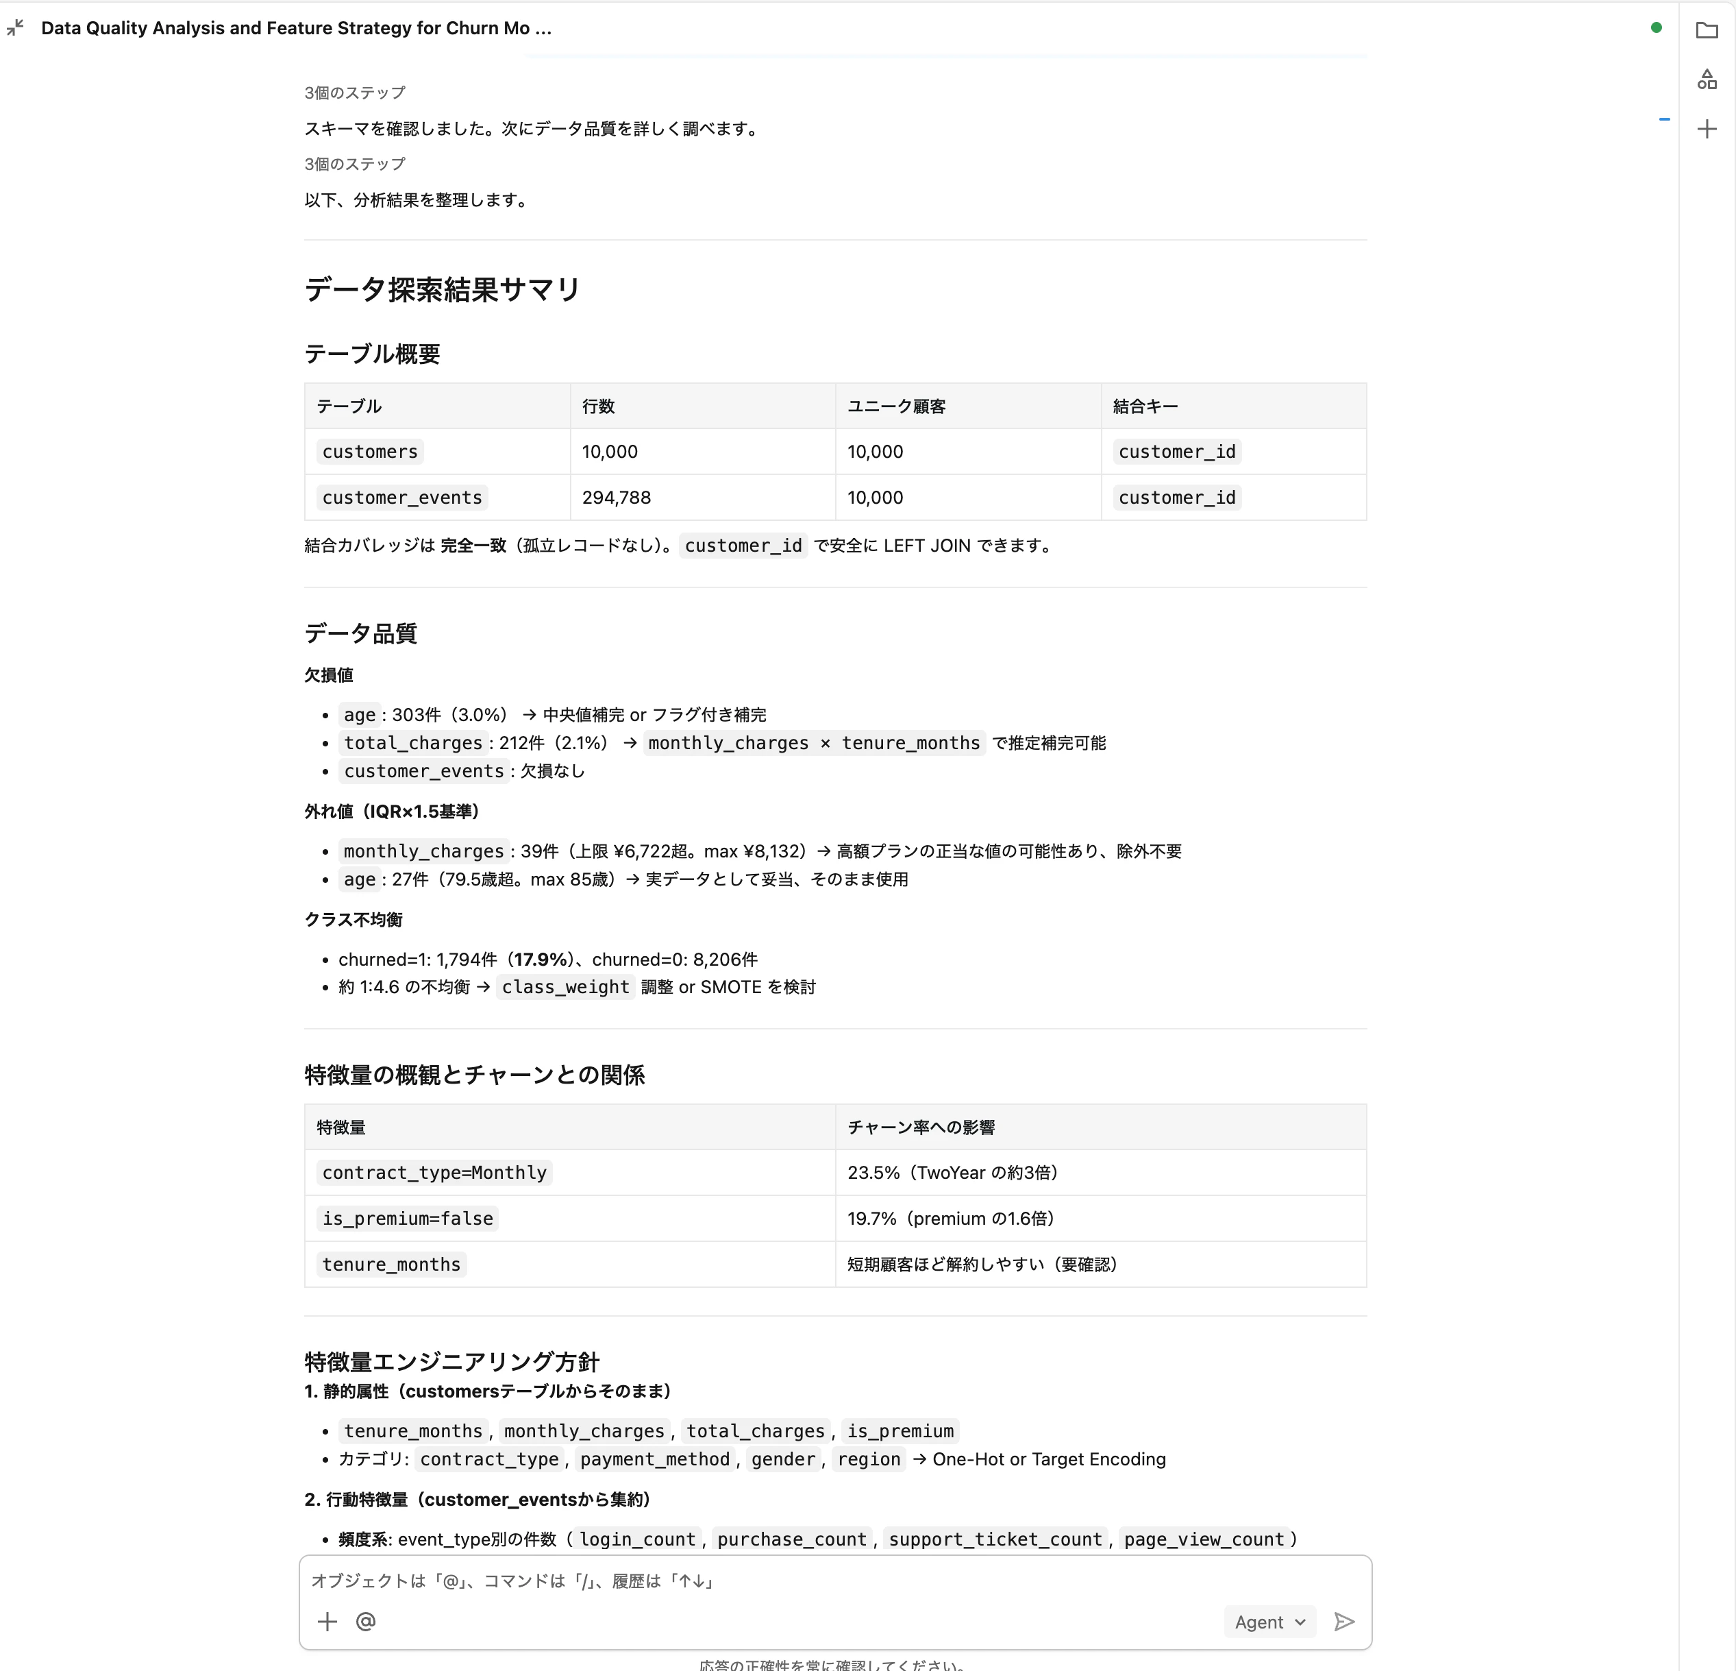Viewport: 1736px width, 1671px height.
Task: Click the 'class_weight' code label
Action: pyautogui.click(x=565, y=987)
